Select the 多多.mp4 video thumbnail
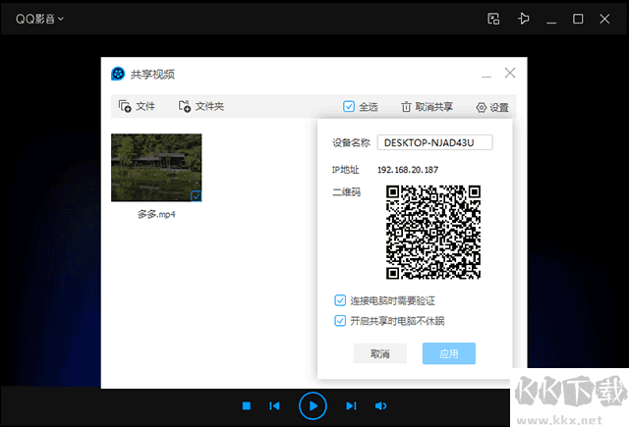 tap(155, 167)
